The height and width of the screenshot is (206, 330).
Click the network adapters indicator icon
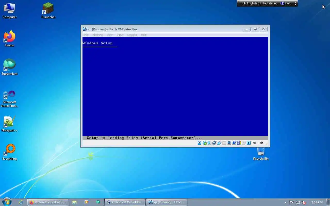click(214, 143)
